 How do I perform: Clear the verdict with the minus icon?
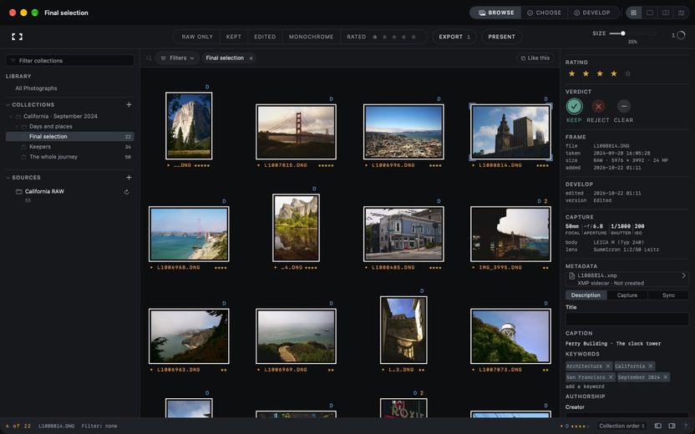pyautogui.click(x=624, y=106)
